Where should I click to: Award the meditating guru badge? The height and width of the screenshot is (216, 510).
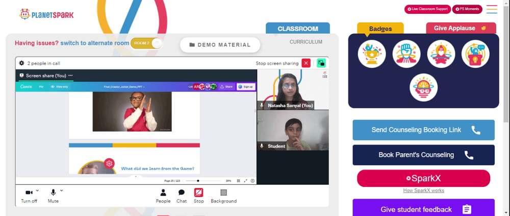click(x=441, y=54)
